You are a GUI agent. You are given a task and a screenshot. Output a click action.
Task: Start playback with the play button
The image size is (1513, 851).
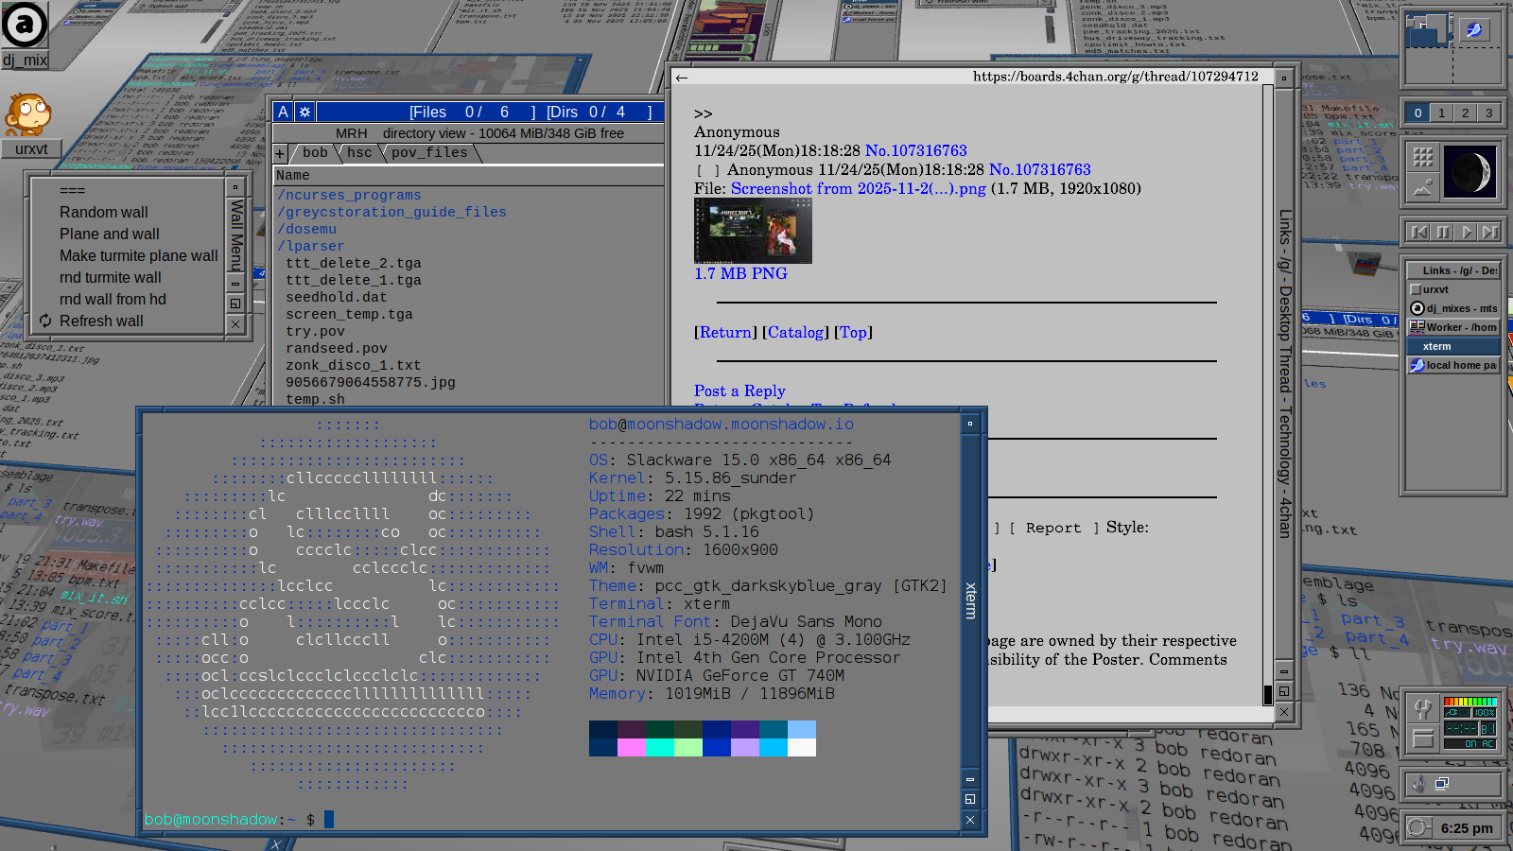(1467, 232)
